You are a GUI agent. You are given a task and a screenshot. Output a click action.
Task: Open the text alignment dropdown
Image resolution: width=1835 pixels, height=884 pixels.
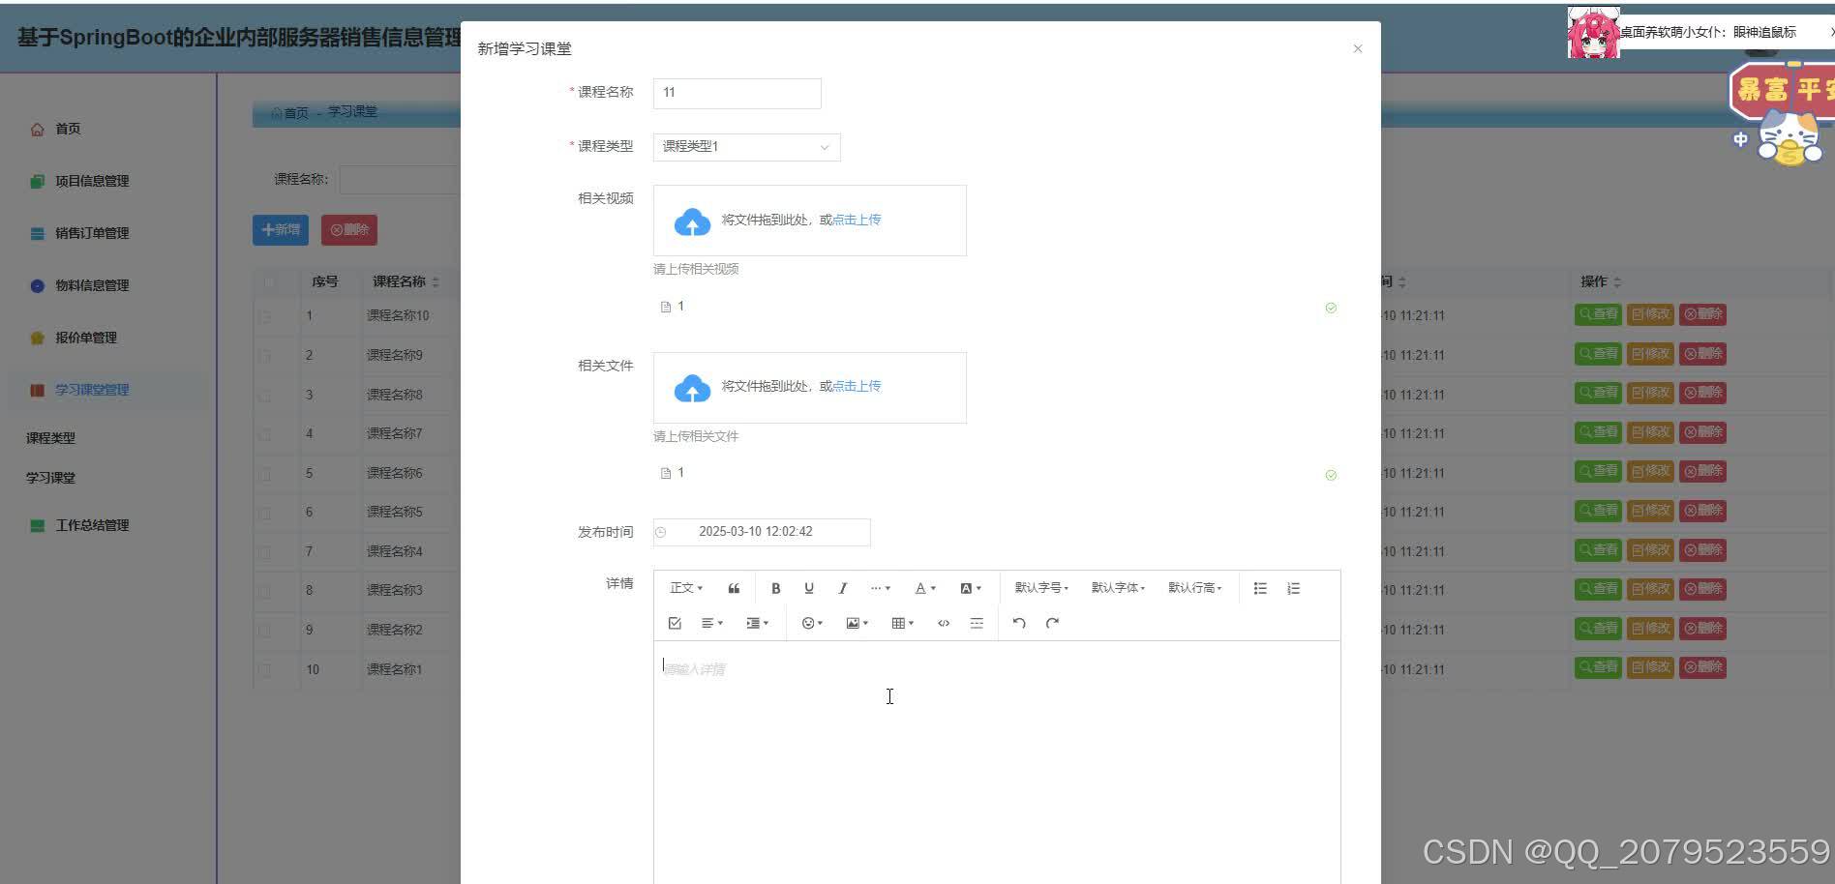[x=712, y=623]
